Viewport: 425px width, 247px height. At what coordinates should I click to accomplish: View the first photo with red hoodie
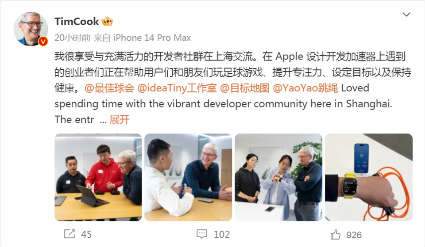(x=98, y=177)
